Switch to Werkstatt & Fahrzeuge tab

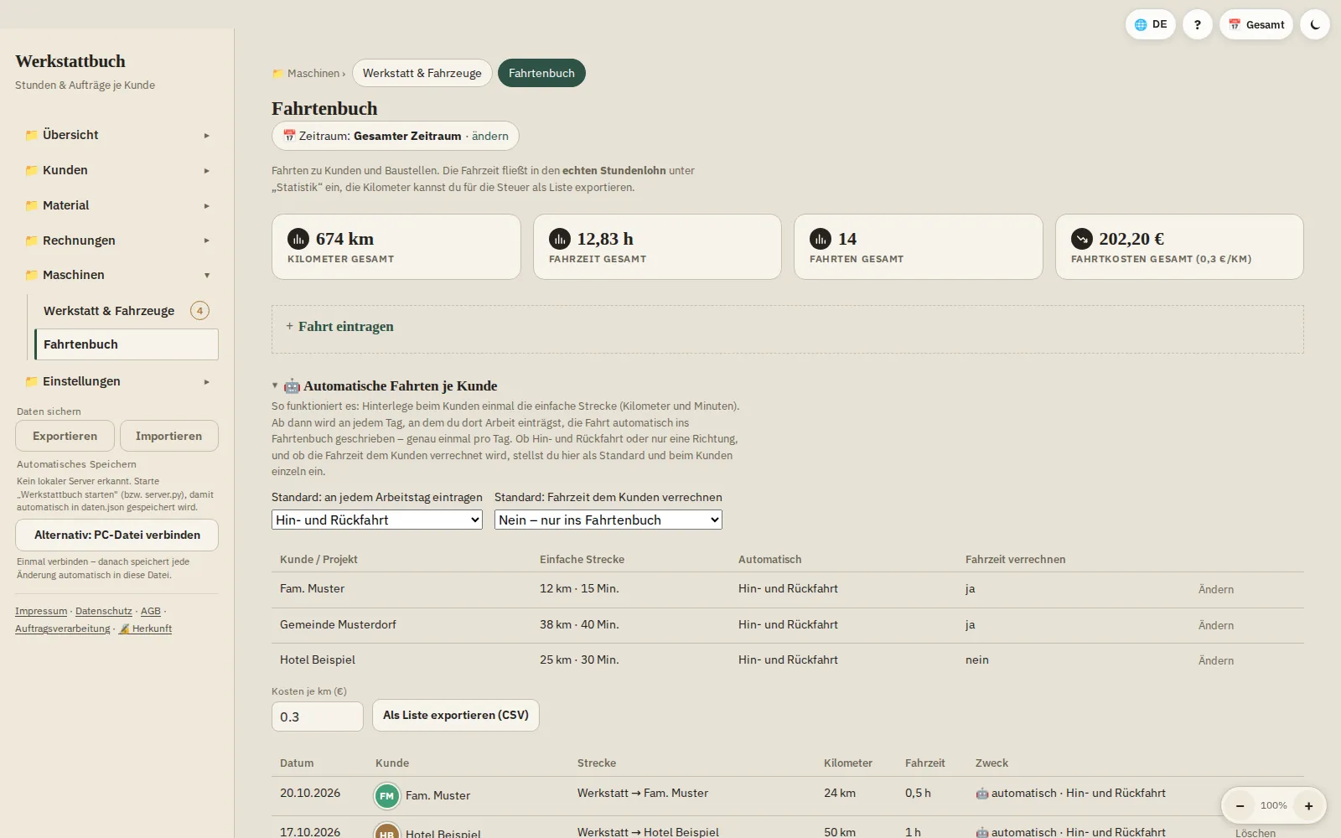point(422,73)
